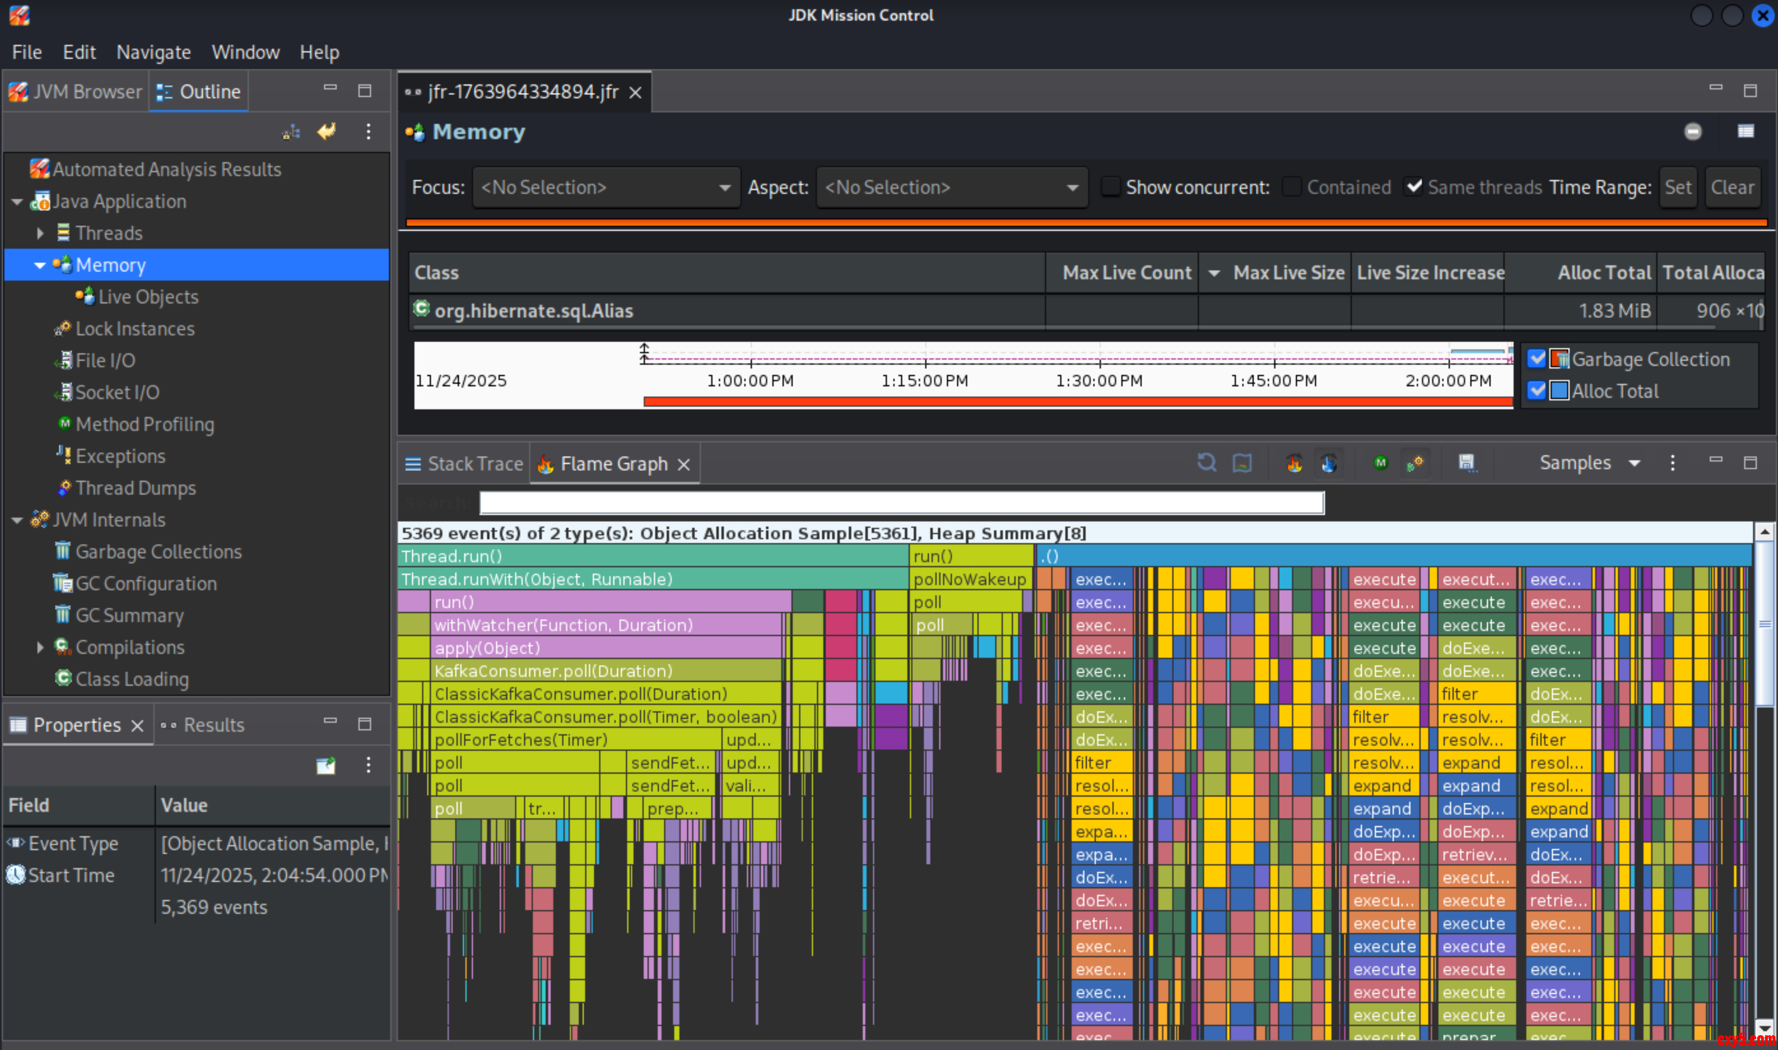
Task: Open the Aspect dropdown
Action: point(951,188)
